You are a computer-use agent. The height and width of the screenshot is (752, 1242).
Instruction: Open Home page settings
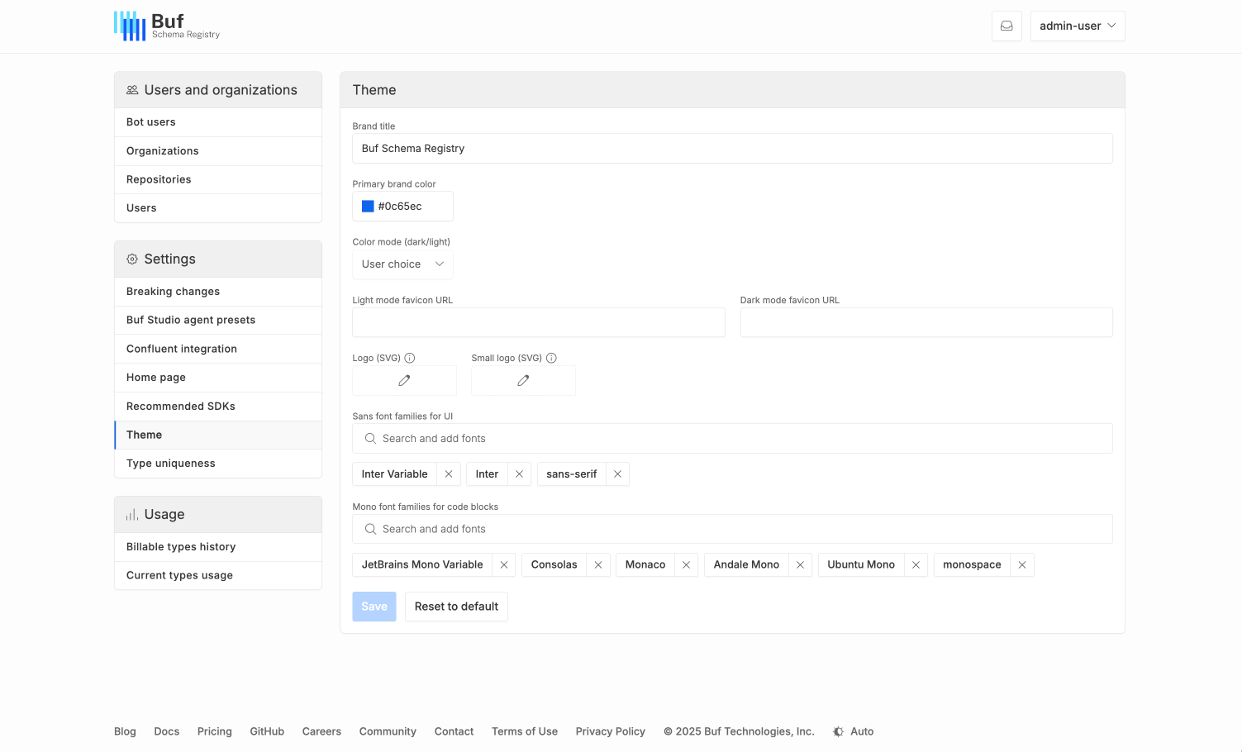coord(218,378)
